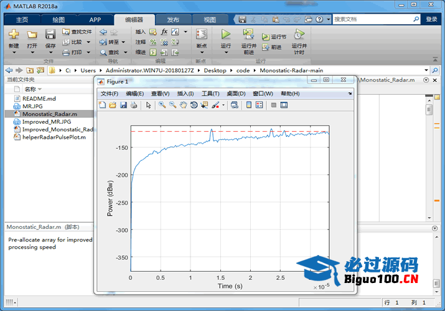Open the Compare (比较) dropdown arrow
This screenshot has height=311, width=445.
88,42
